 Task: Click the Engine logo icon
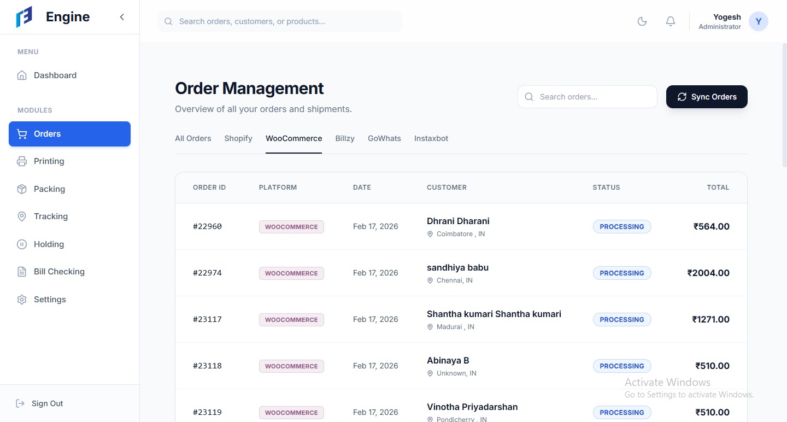24,17
